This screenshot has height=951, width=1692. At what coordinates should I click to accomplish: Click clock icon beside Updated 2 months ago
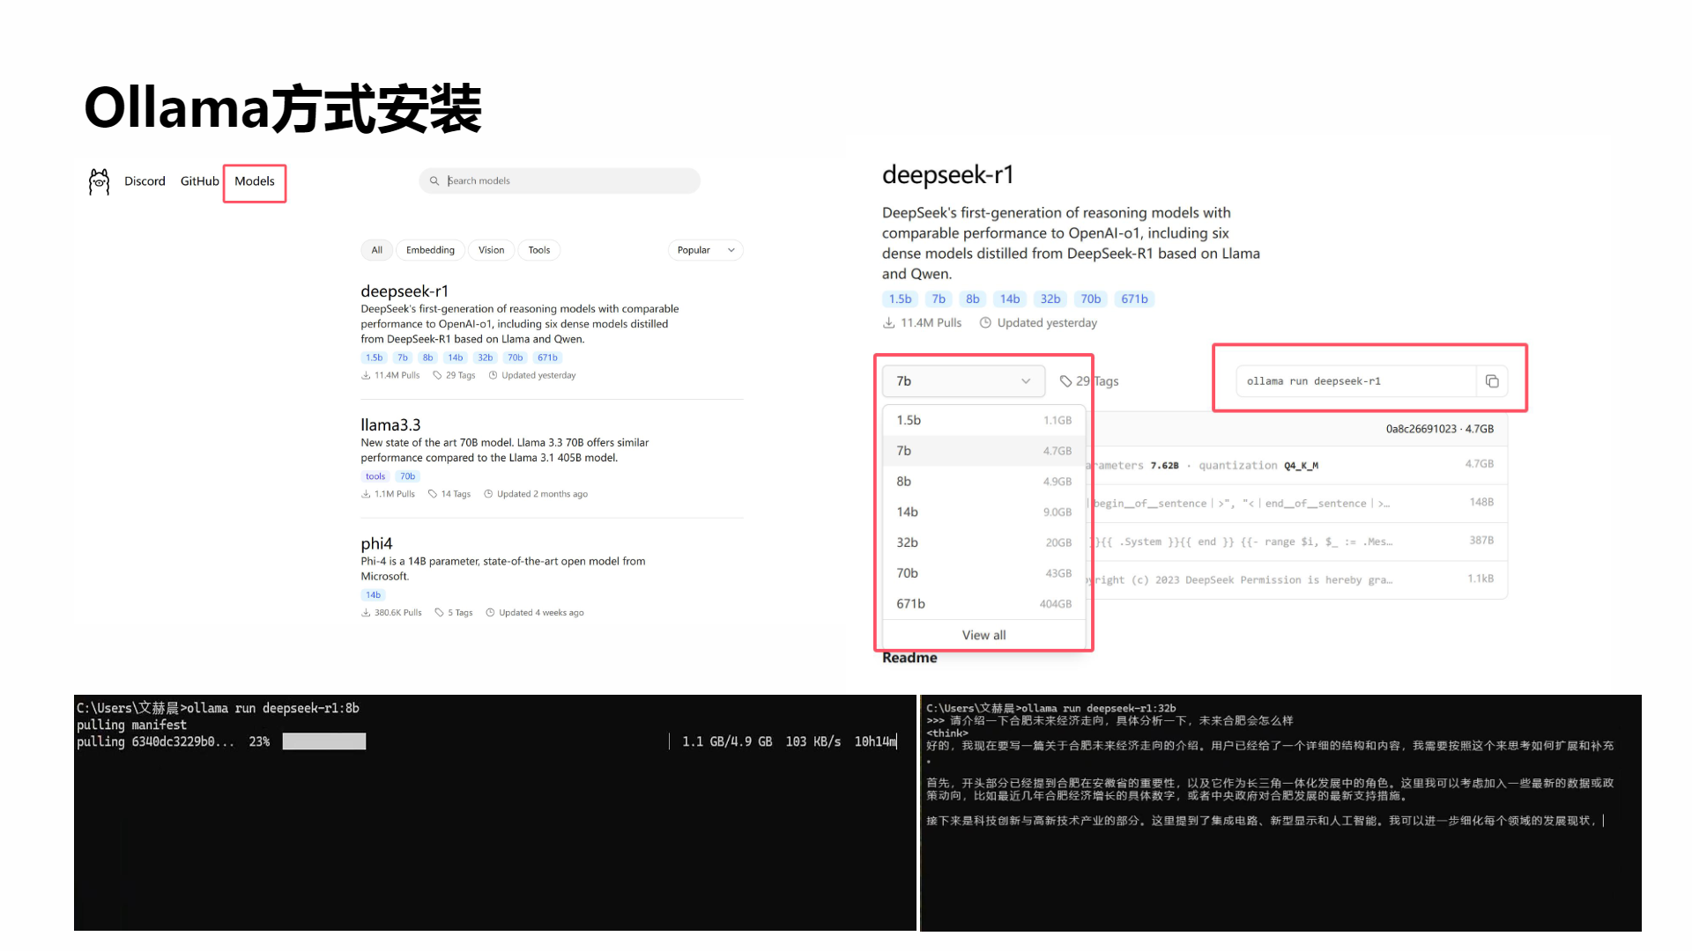[x=488, y=494]
